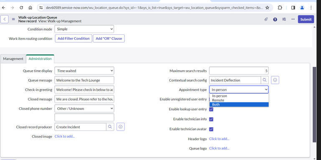Toggle Enable technician info checkbox
The image size is (321, 160).
pyautogui.click(x=211, y=119)
